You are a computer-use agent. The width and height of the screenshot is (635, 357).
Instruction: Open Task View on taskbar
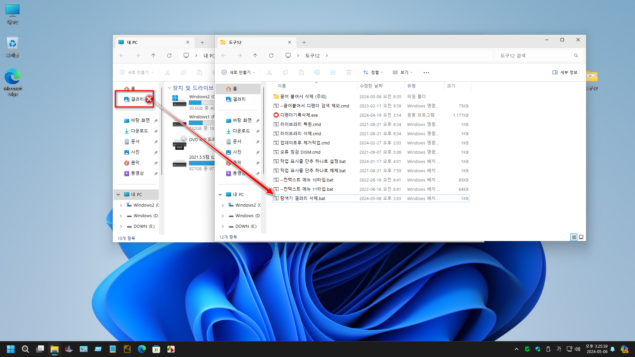[x=40, y=349]
